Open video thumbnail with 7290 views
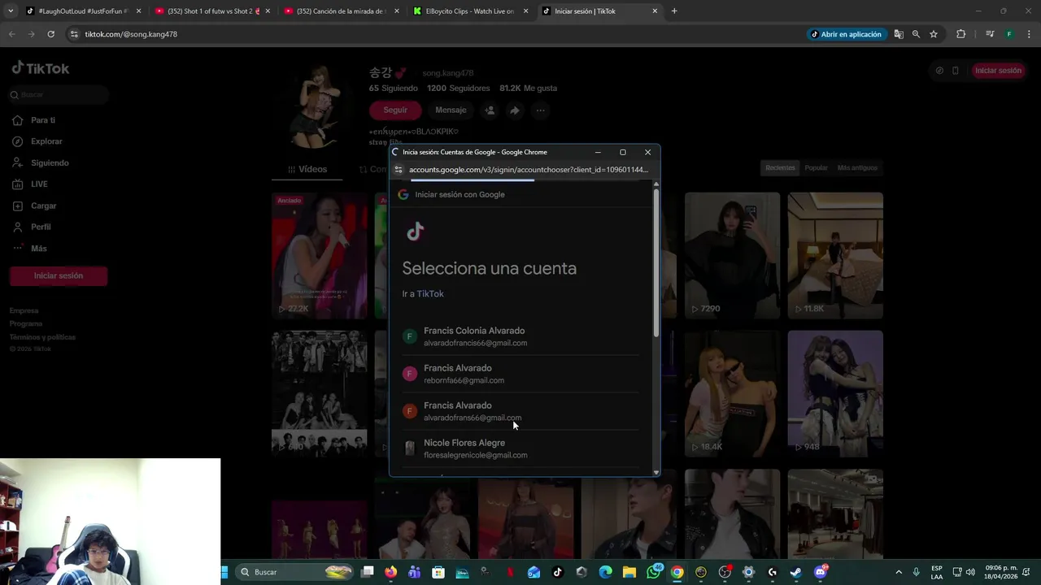The width and height of the screenshot is (1041, 585). pos(732,255)
